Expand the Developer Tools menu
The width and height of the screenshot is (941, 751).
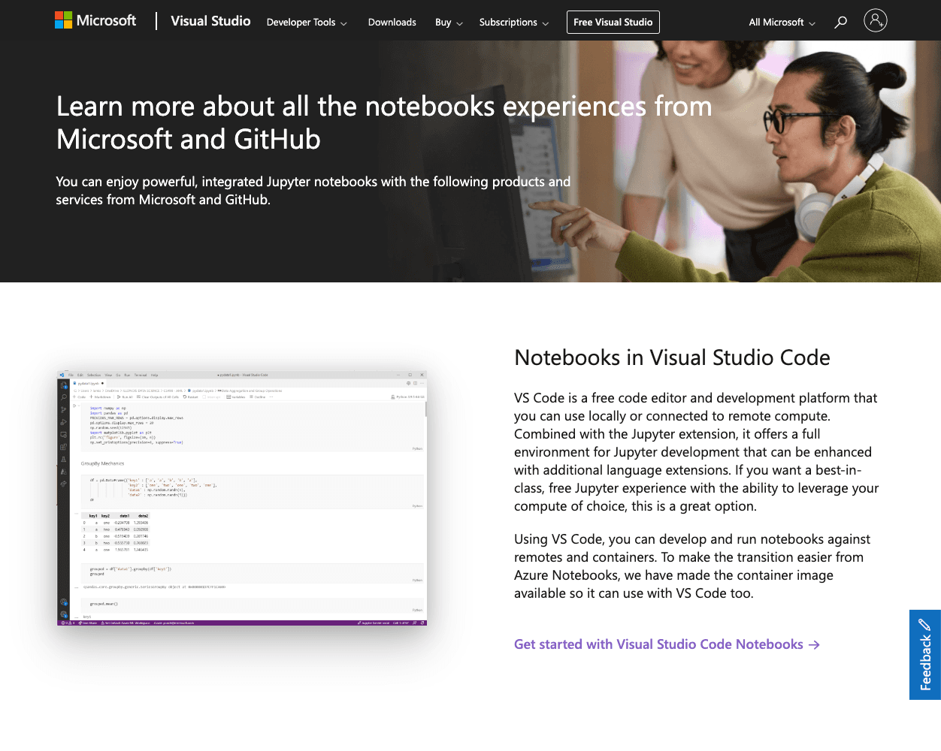tap(307, 23)
